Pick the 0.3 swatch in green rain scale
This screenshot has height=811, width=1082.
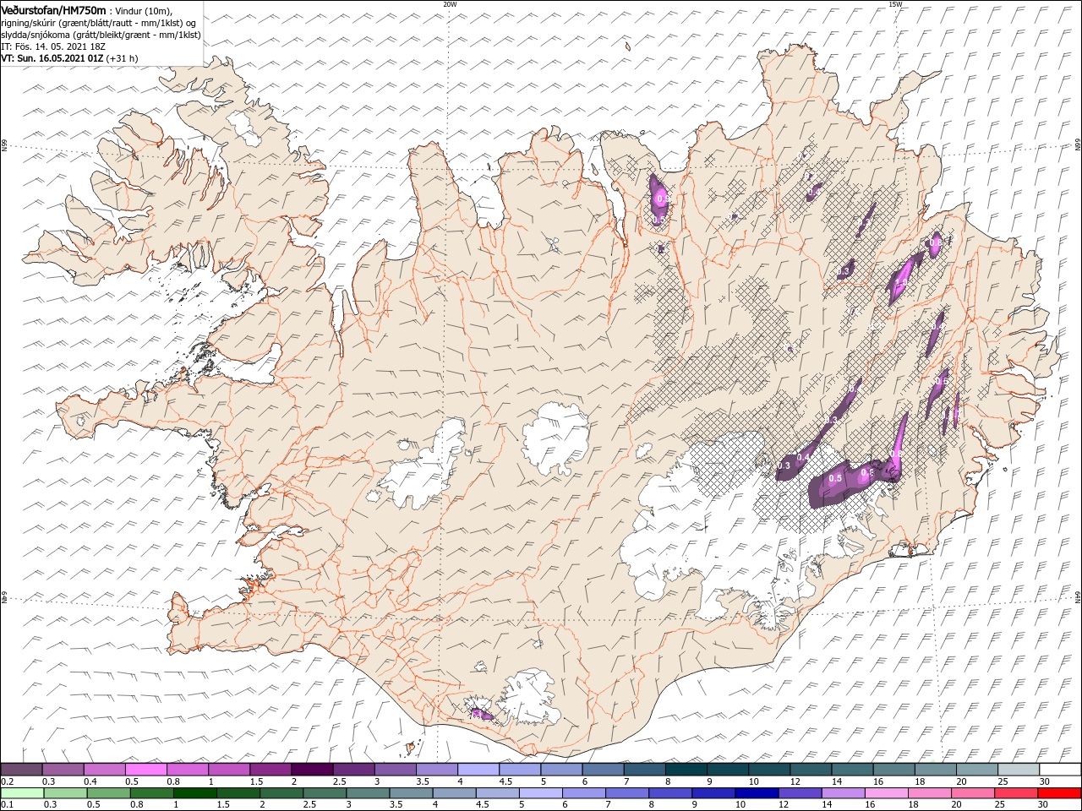[x=65, y=793]
